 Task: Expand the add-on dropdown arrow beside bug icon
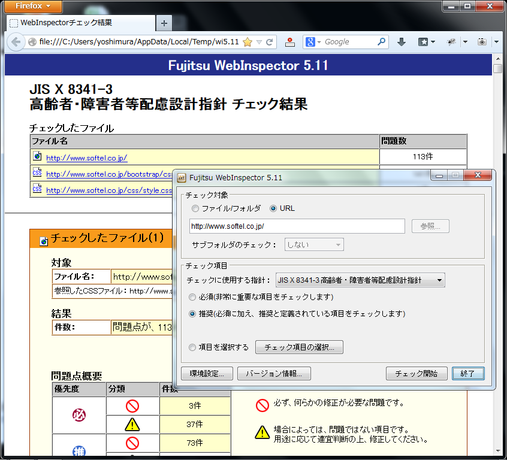pos(465,42)
